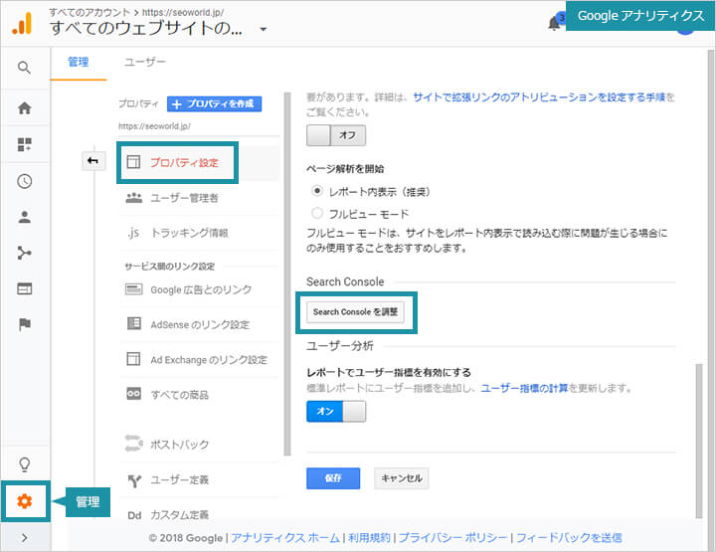This screenshot has width=716, height=552.
Task: Open フィードバックを送信 footer link
Action: [569, 538]
